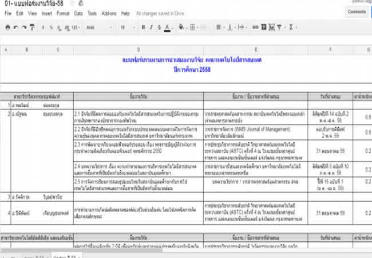The width and height of the screenshot is (372, 258).
Task: Undo the last action
Action: [15, 28]
